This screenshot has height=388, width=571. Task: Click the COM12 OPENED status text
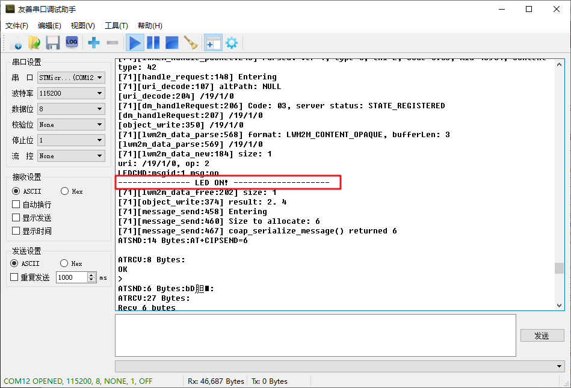coord(78,381)
